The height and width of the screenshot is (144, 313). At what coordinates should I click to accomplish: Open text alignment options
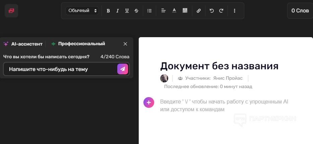[164, 11]
